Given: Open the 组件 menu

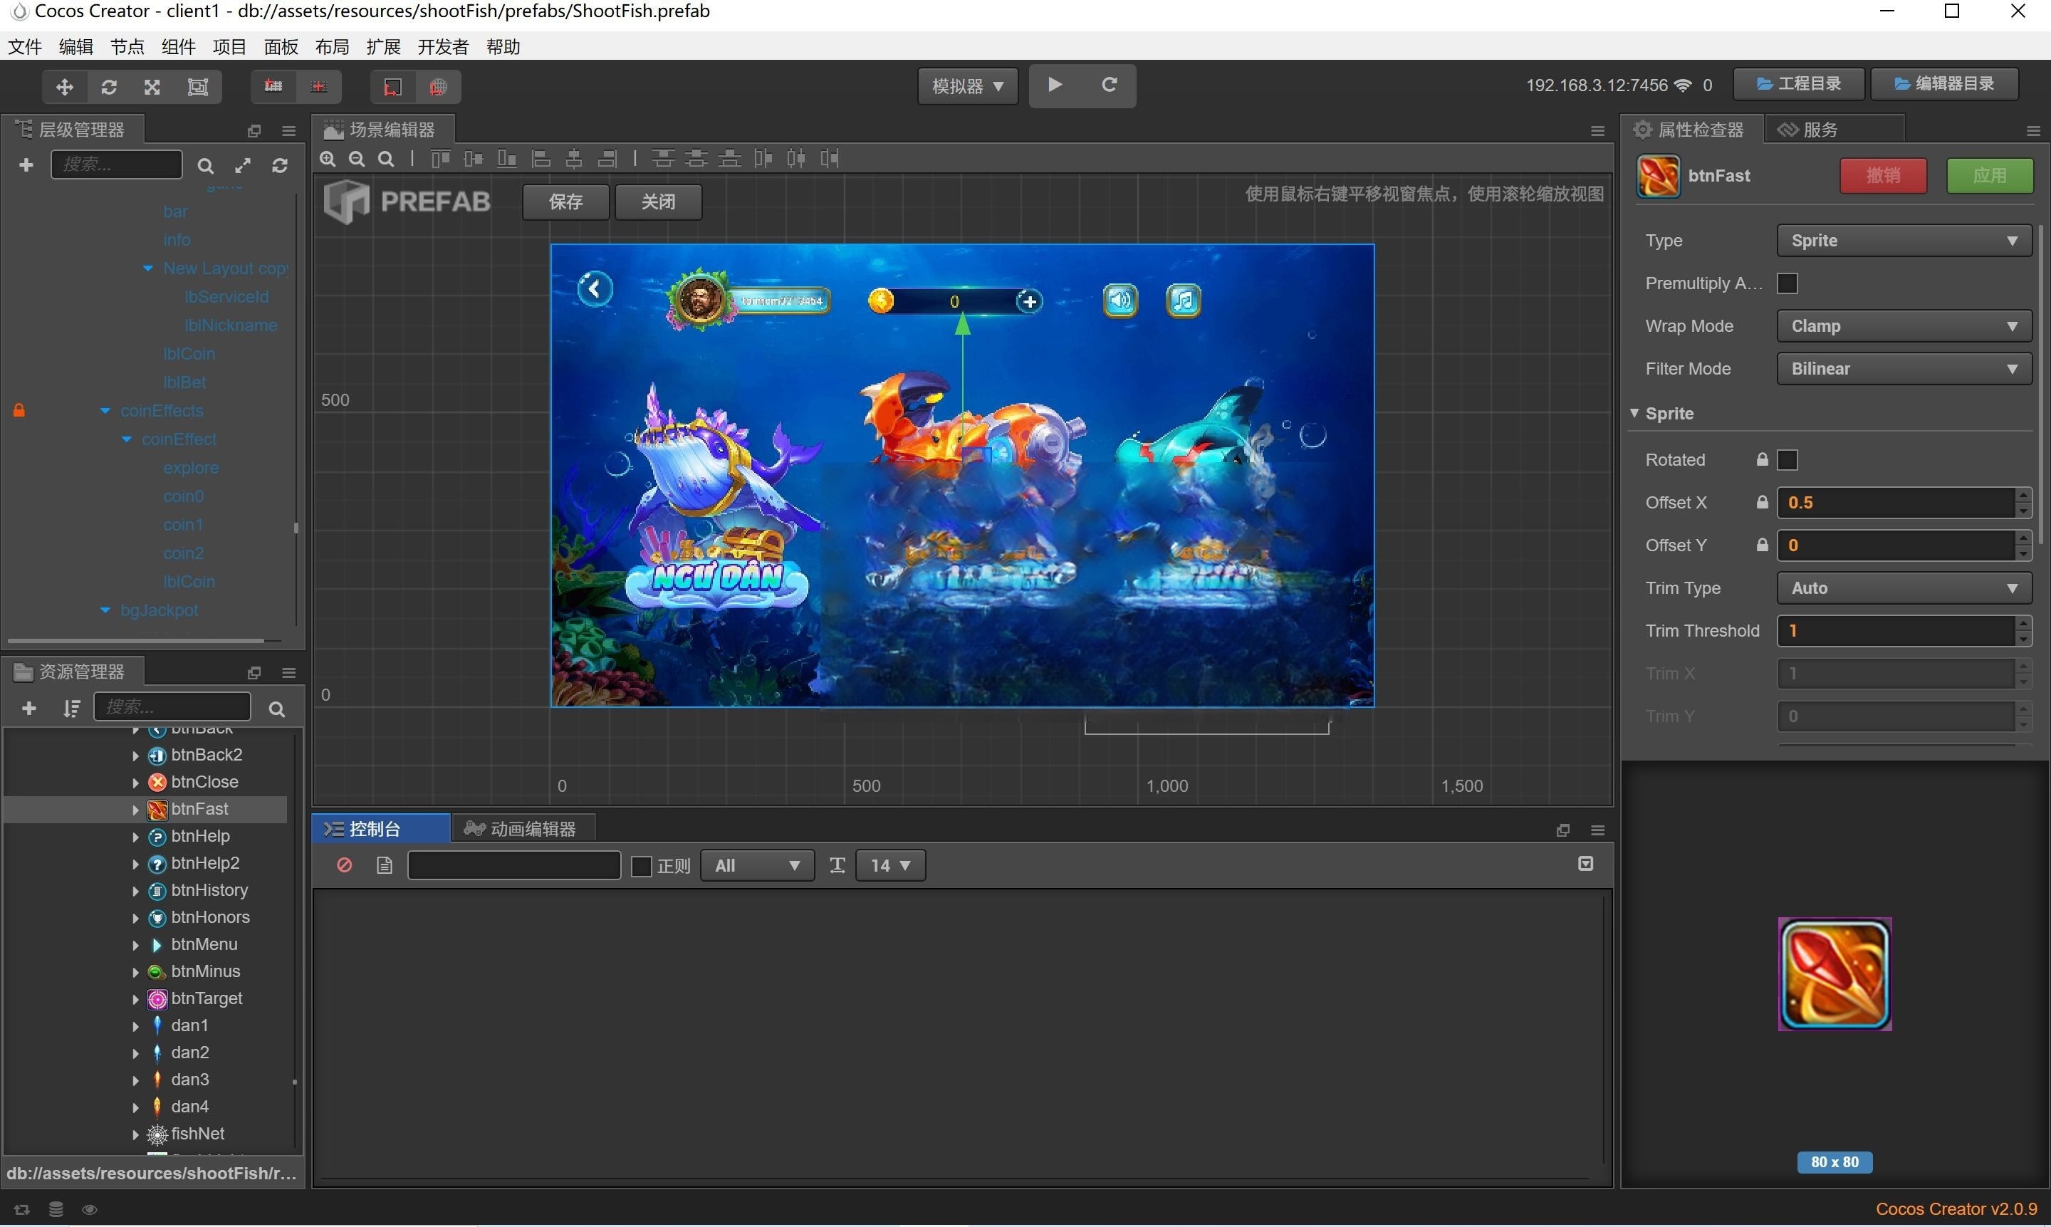Looking at the screenshot, I should [178, 47].
